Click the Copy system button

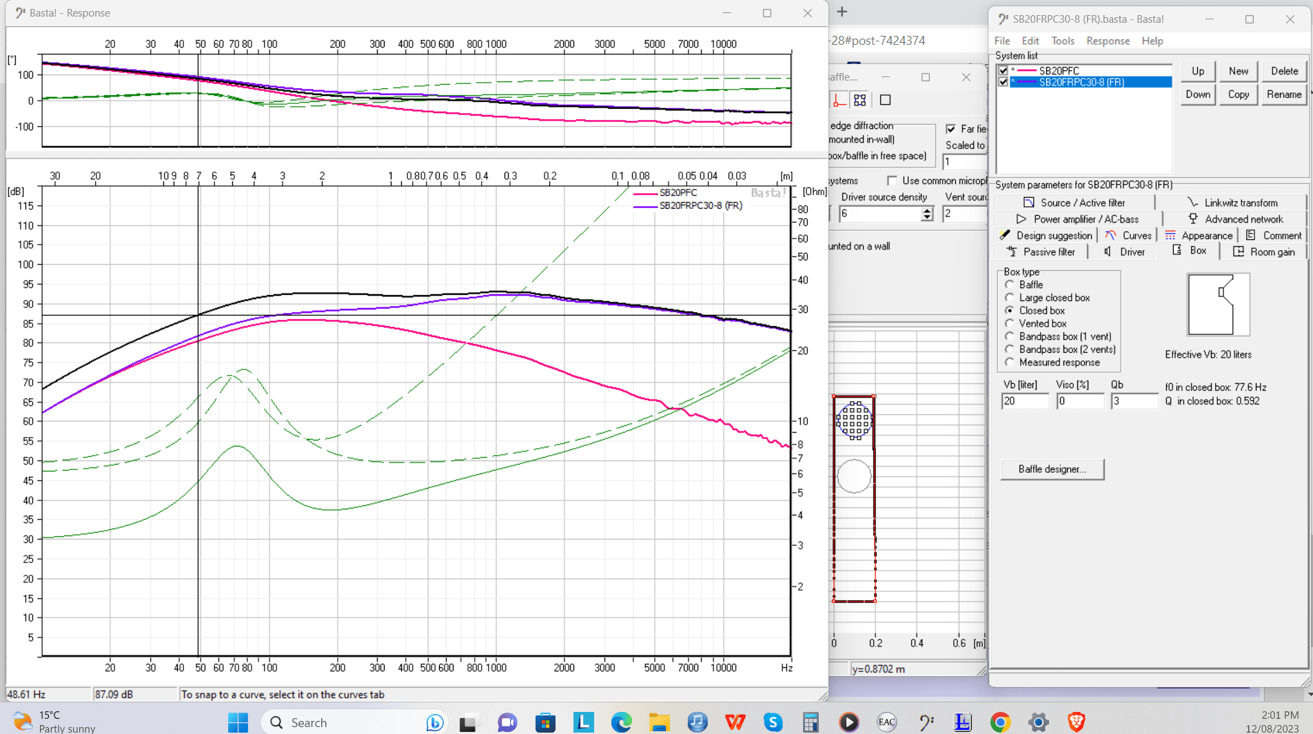[x=1239, y=94]
